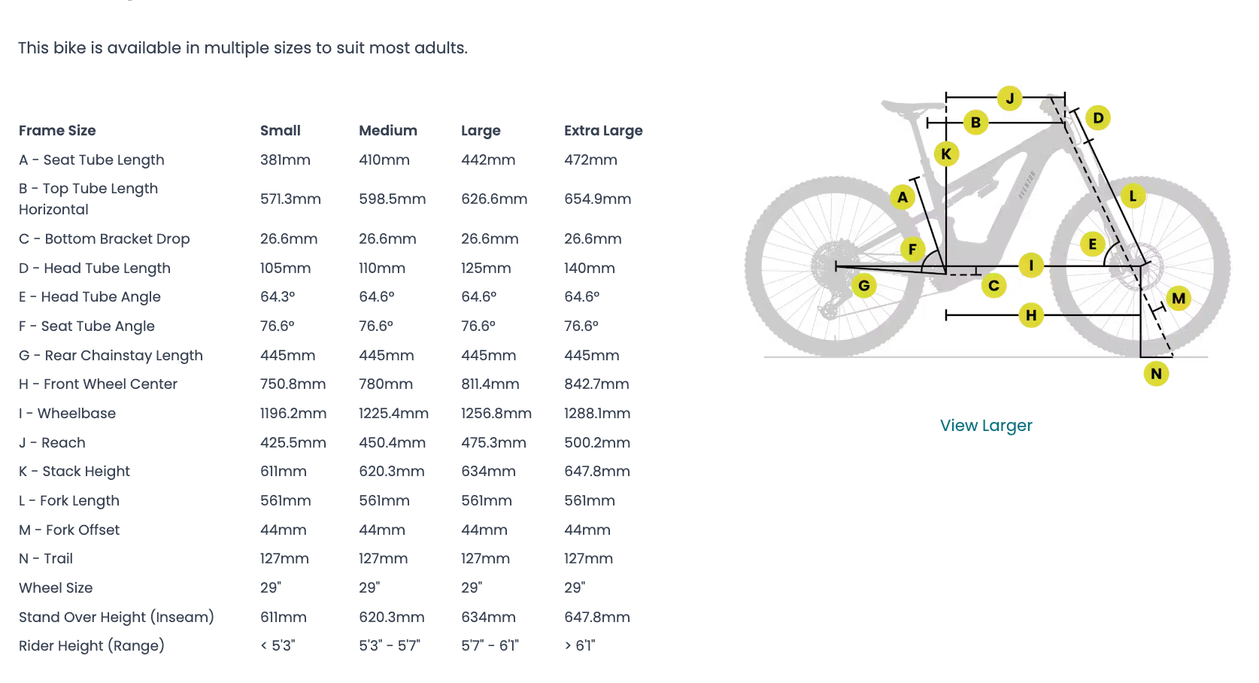The width and height of the screenshot is (1259, 683).
Task: Click the yellow H front center marker
Action: (1031, 315)
